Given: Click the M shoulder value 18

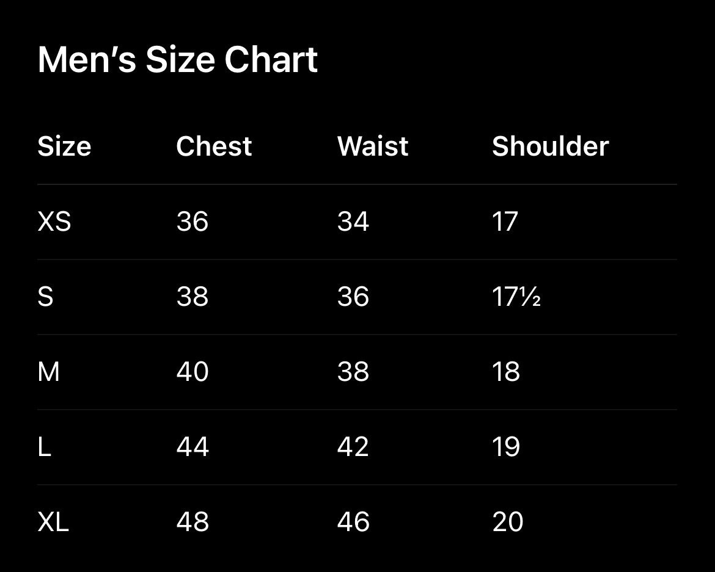Looking at the screenshot, I should click(506, 372).
